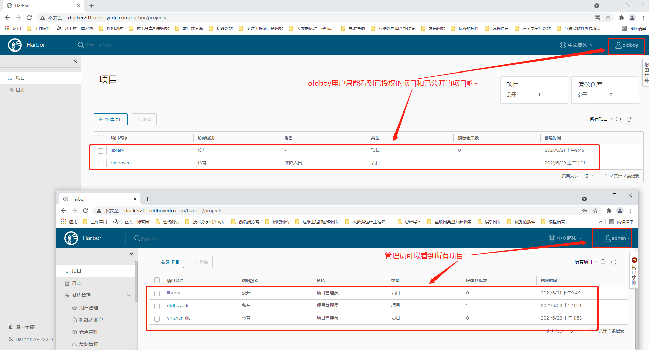Tick the oldboyedu row checkbox in the top table
Image resolution: width=649 pixels, height=350 pixels.
pos(101,163)
